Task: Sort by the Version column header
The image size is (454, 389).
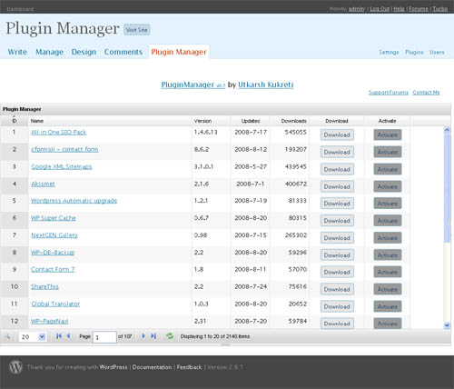Action: click(x=202, y=121)
